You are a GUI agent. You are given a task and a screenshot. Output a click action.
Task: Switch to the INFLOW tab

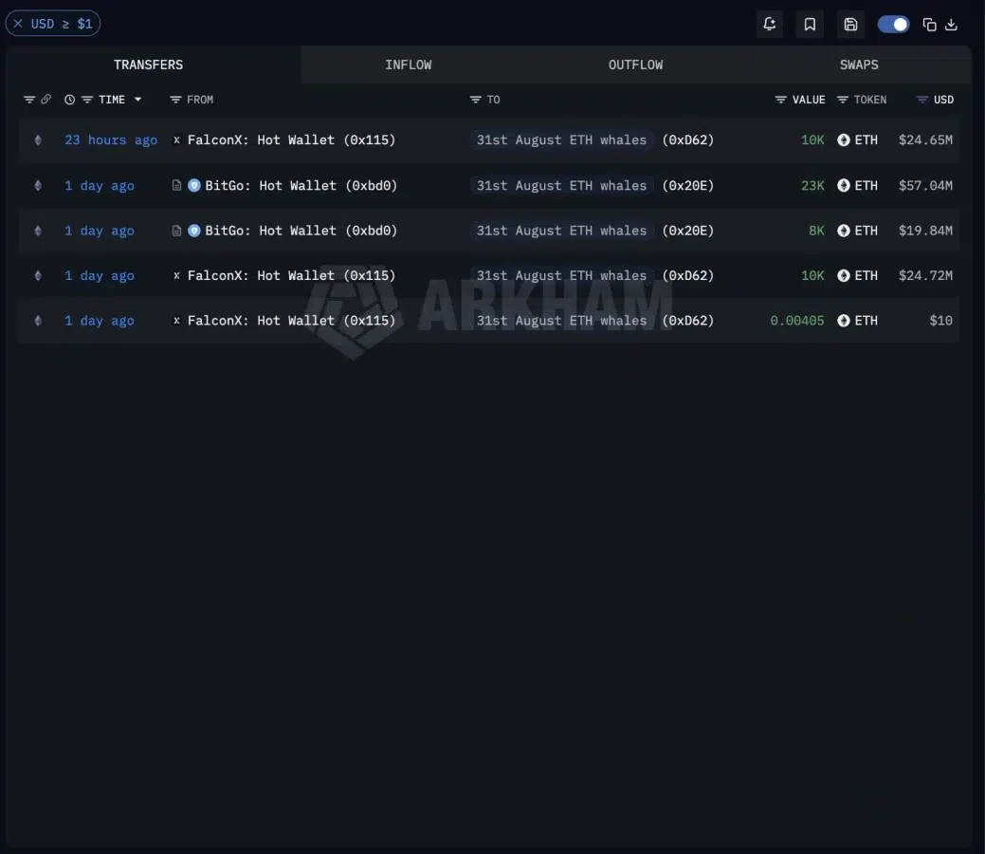coord(409,65)
